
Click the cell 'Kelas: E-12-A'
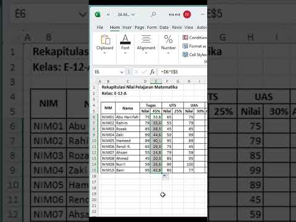(114, 93)
